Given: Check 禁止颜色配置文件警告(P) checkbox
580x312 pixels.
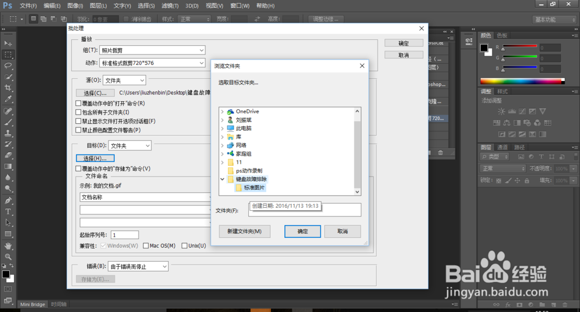Looking at the screenshot, I should pyautogui.click(x=78, y=130).
